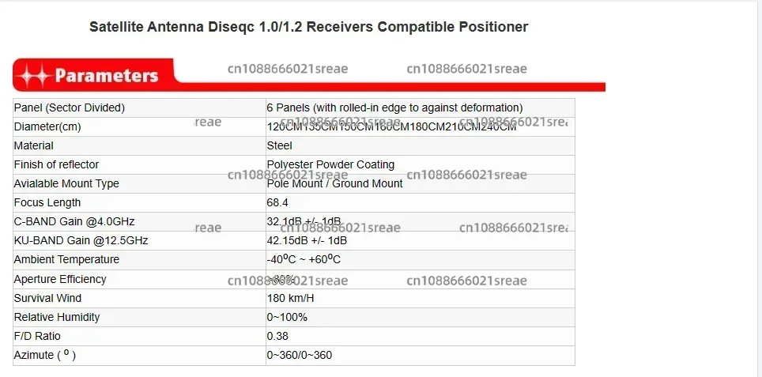Click the 'Survival Wind' row label
The image size is (762, 377).
pos(47,298)
